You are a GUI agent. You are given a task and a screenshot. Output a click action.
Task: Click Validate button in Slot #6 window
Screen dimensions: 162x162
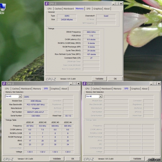click(137, 159)
